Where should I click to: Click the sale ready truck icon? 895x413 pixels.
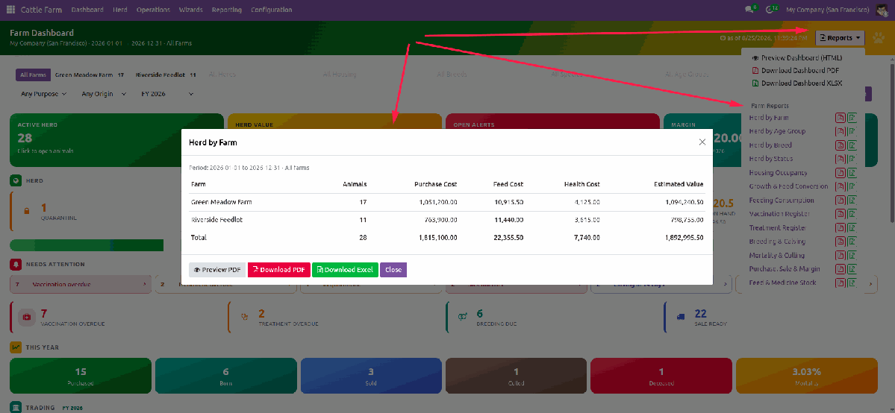681,317
